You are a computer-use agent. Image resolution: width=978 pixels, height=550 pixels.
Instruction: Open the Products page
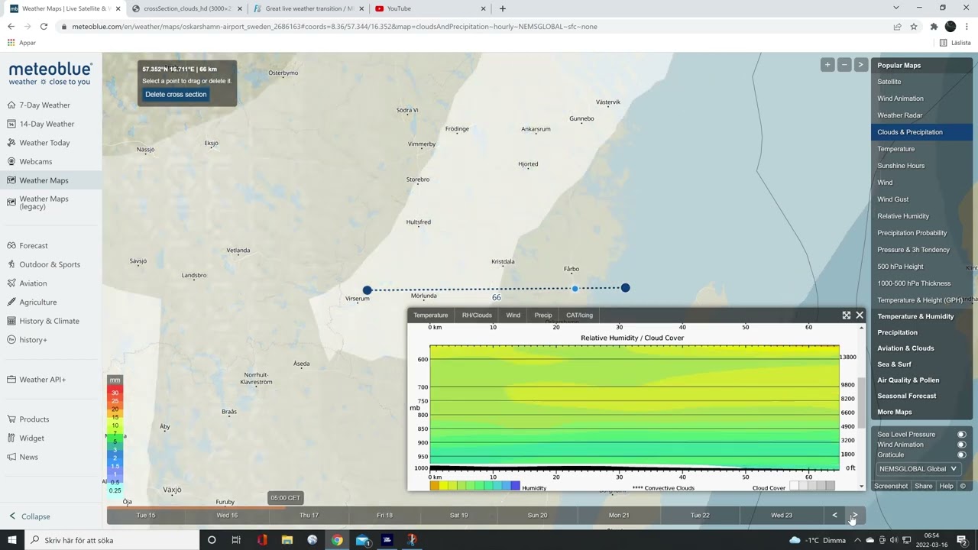[x=34, y=419]
